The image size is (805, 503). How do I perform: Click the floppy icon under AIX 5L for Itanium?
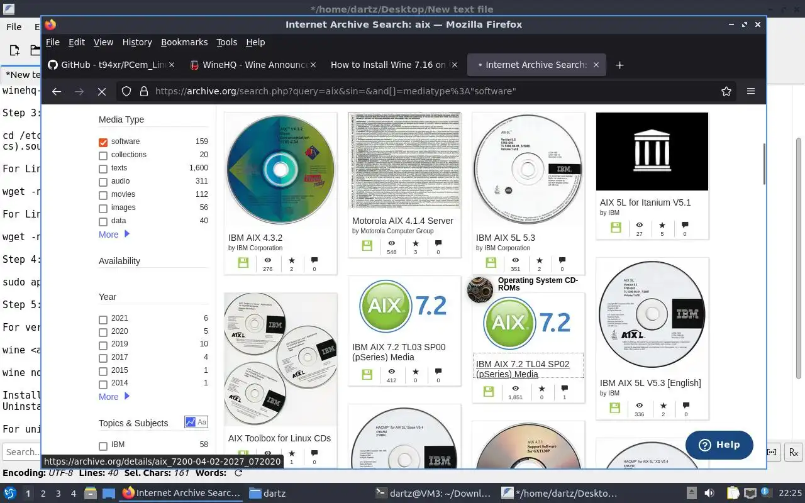coord(615,228)
